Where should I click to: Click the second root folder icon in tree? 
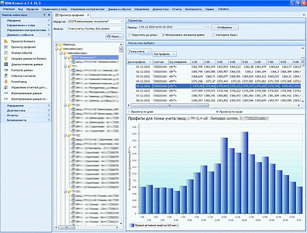[61, 49]
